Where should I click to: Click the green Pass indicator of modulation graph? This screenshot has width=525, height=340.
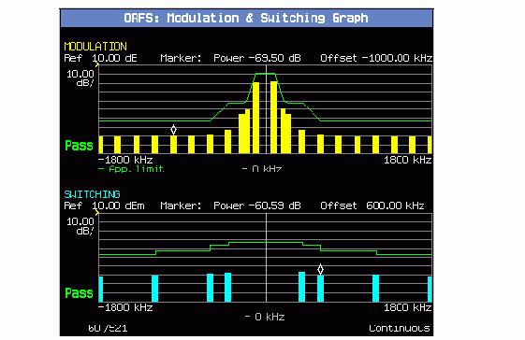79,146
